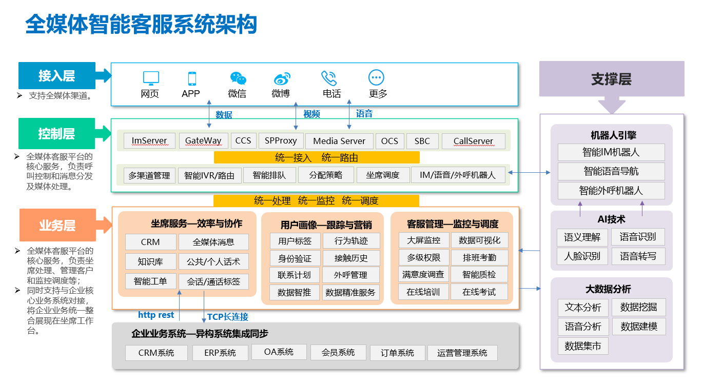Click the CRM box under 坐席服务
The width and height of the screenshot is (703, 386).
(150, 242)
